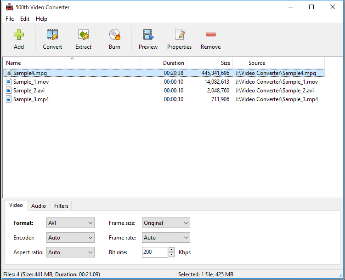Image resolution: width=345 pixels, height=280 pixels.
Task: Click the file icon beside Sample_3.mp4
Action: click(x=9, y=99)
